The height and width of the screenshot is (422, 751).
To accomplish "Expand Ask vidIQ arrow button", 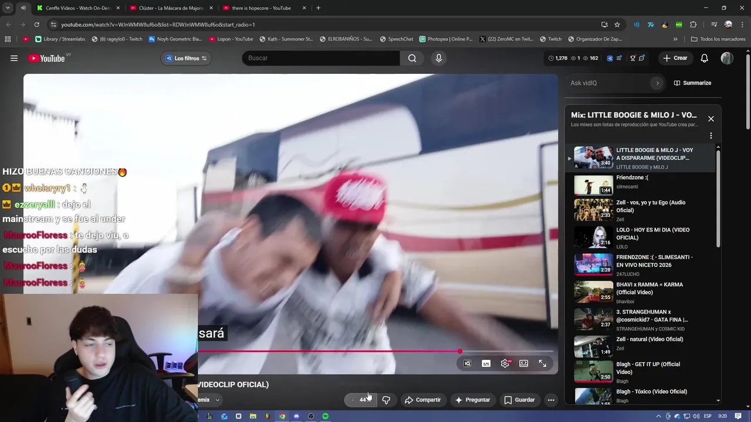I will [657, 83].
